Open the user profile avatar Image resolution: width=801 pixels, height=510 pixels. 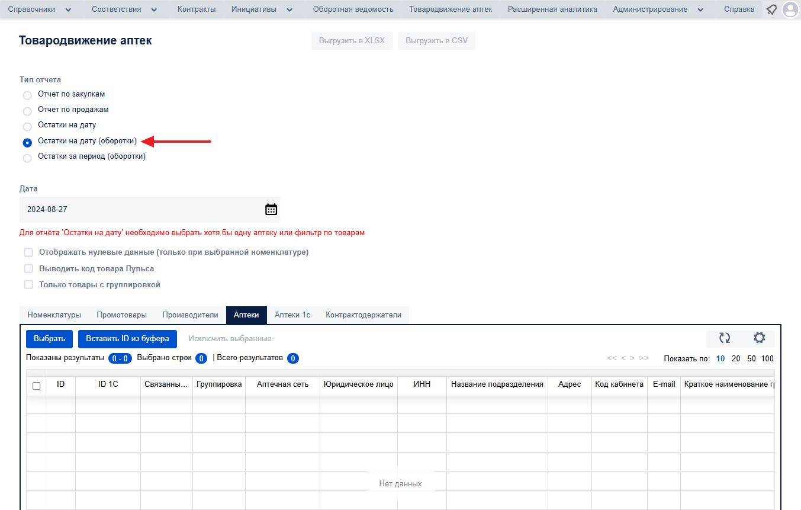point(790,9)
